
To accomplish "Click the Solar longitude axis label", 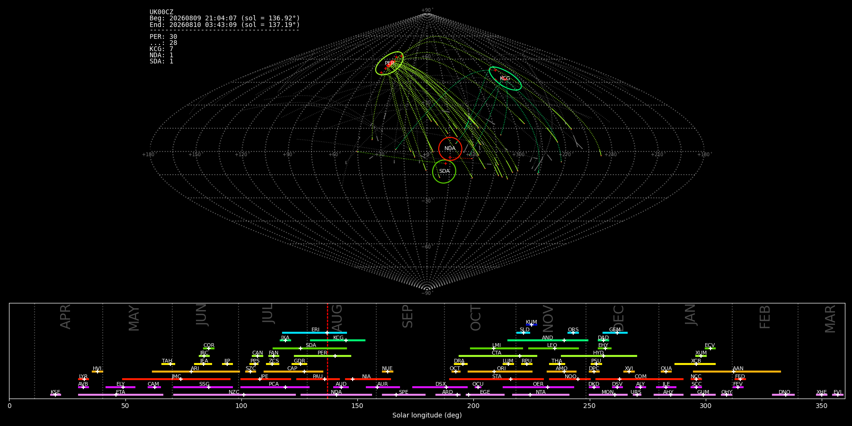I will pos(427,415).
